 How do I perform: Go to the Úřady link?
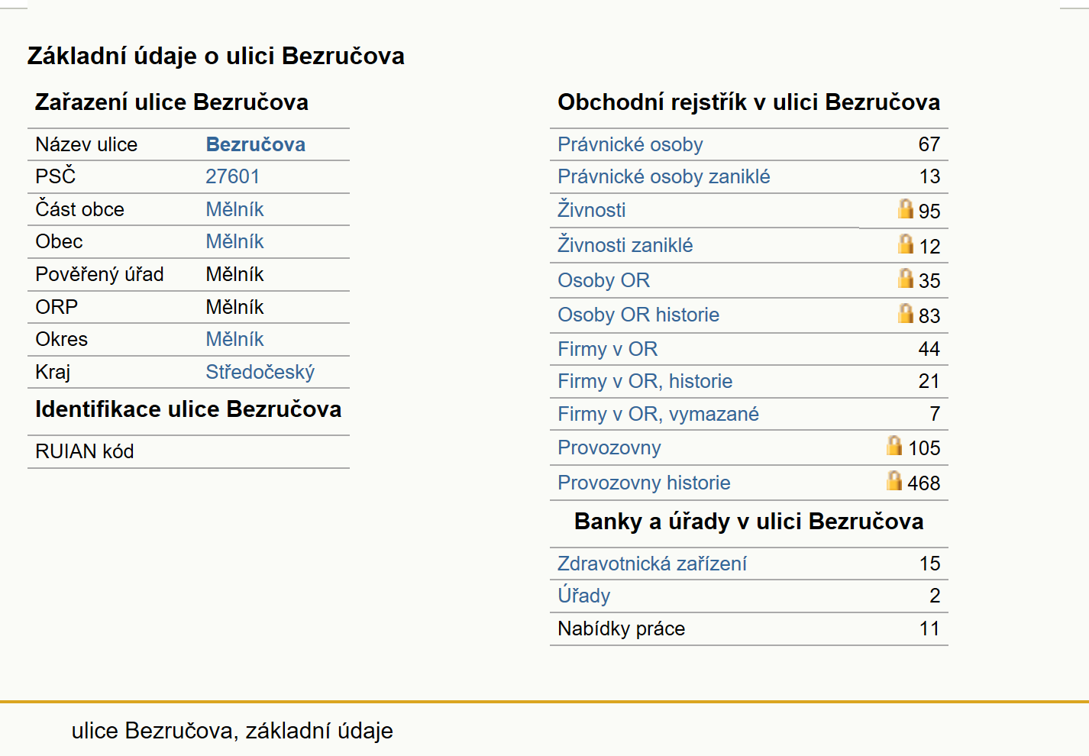point(583,595)
